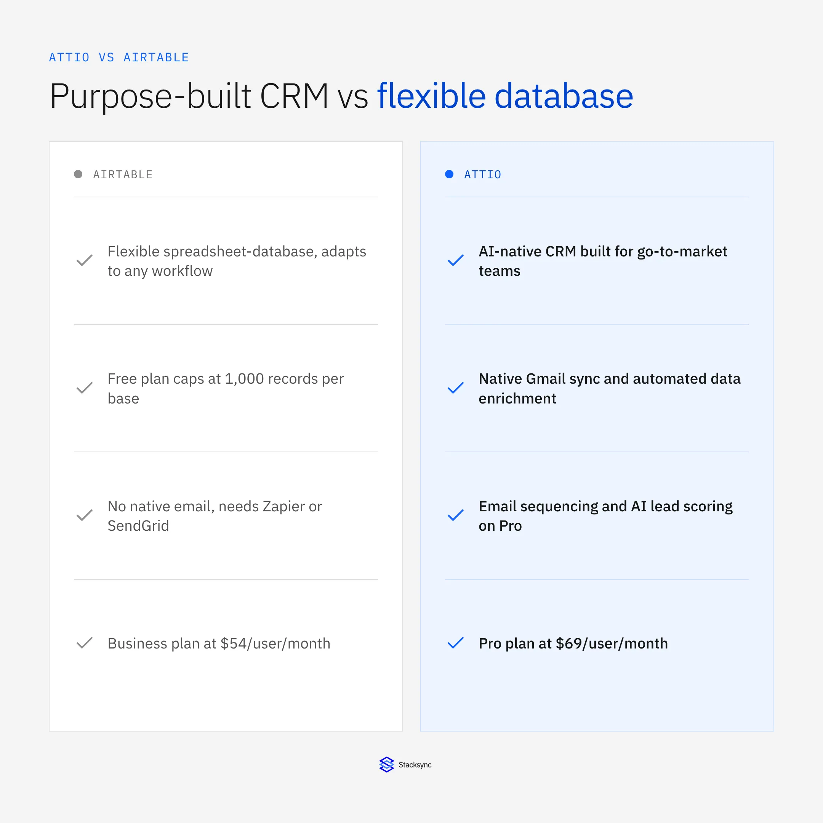Click 'Pro plan at $69/user/month'
This screenshot has width=823, height=823.
pyautogui.click(x=573, y=643)
